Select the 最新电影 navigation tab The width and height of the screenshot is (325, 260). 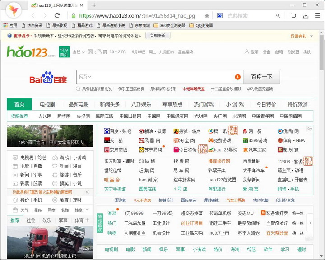point(79,104)
